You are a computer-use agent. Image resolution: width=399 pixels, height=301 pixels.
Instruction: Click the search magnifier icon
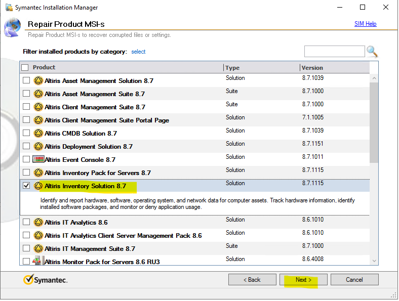[372, 51]
